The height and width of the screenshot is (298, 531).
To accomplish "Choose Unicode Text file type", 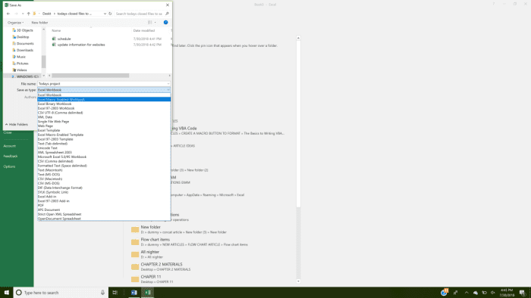I will (x=104, y=147).
